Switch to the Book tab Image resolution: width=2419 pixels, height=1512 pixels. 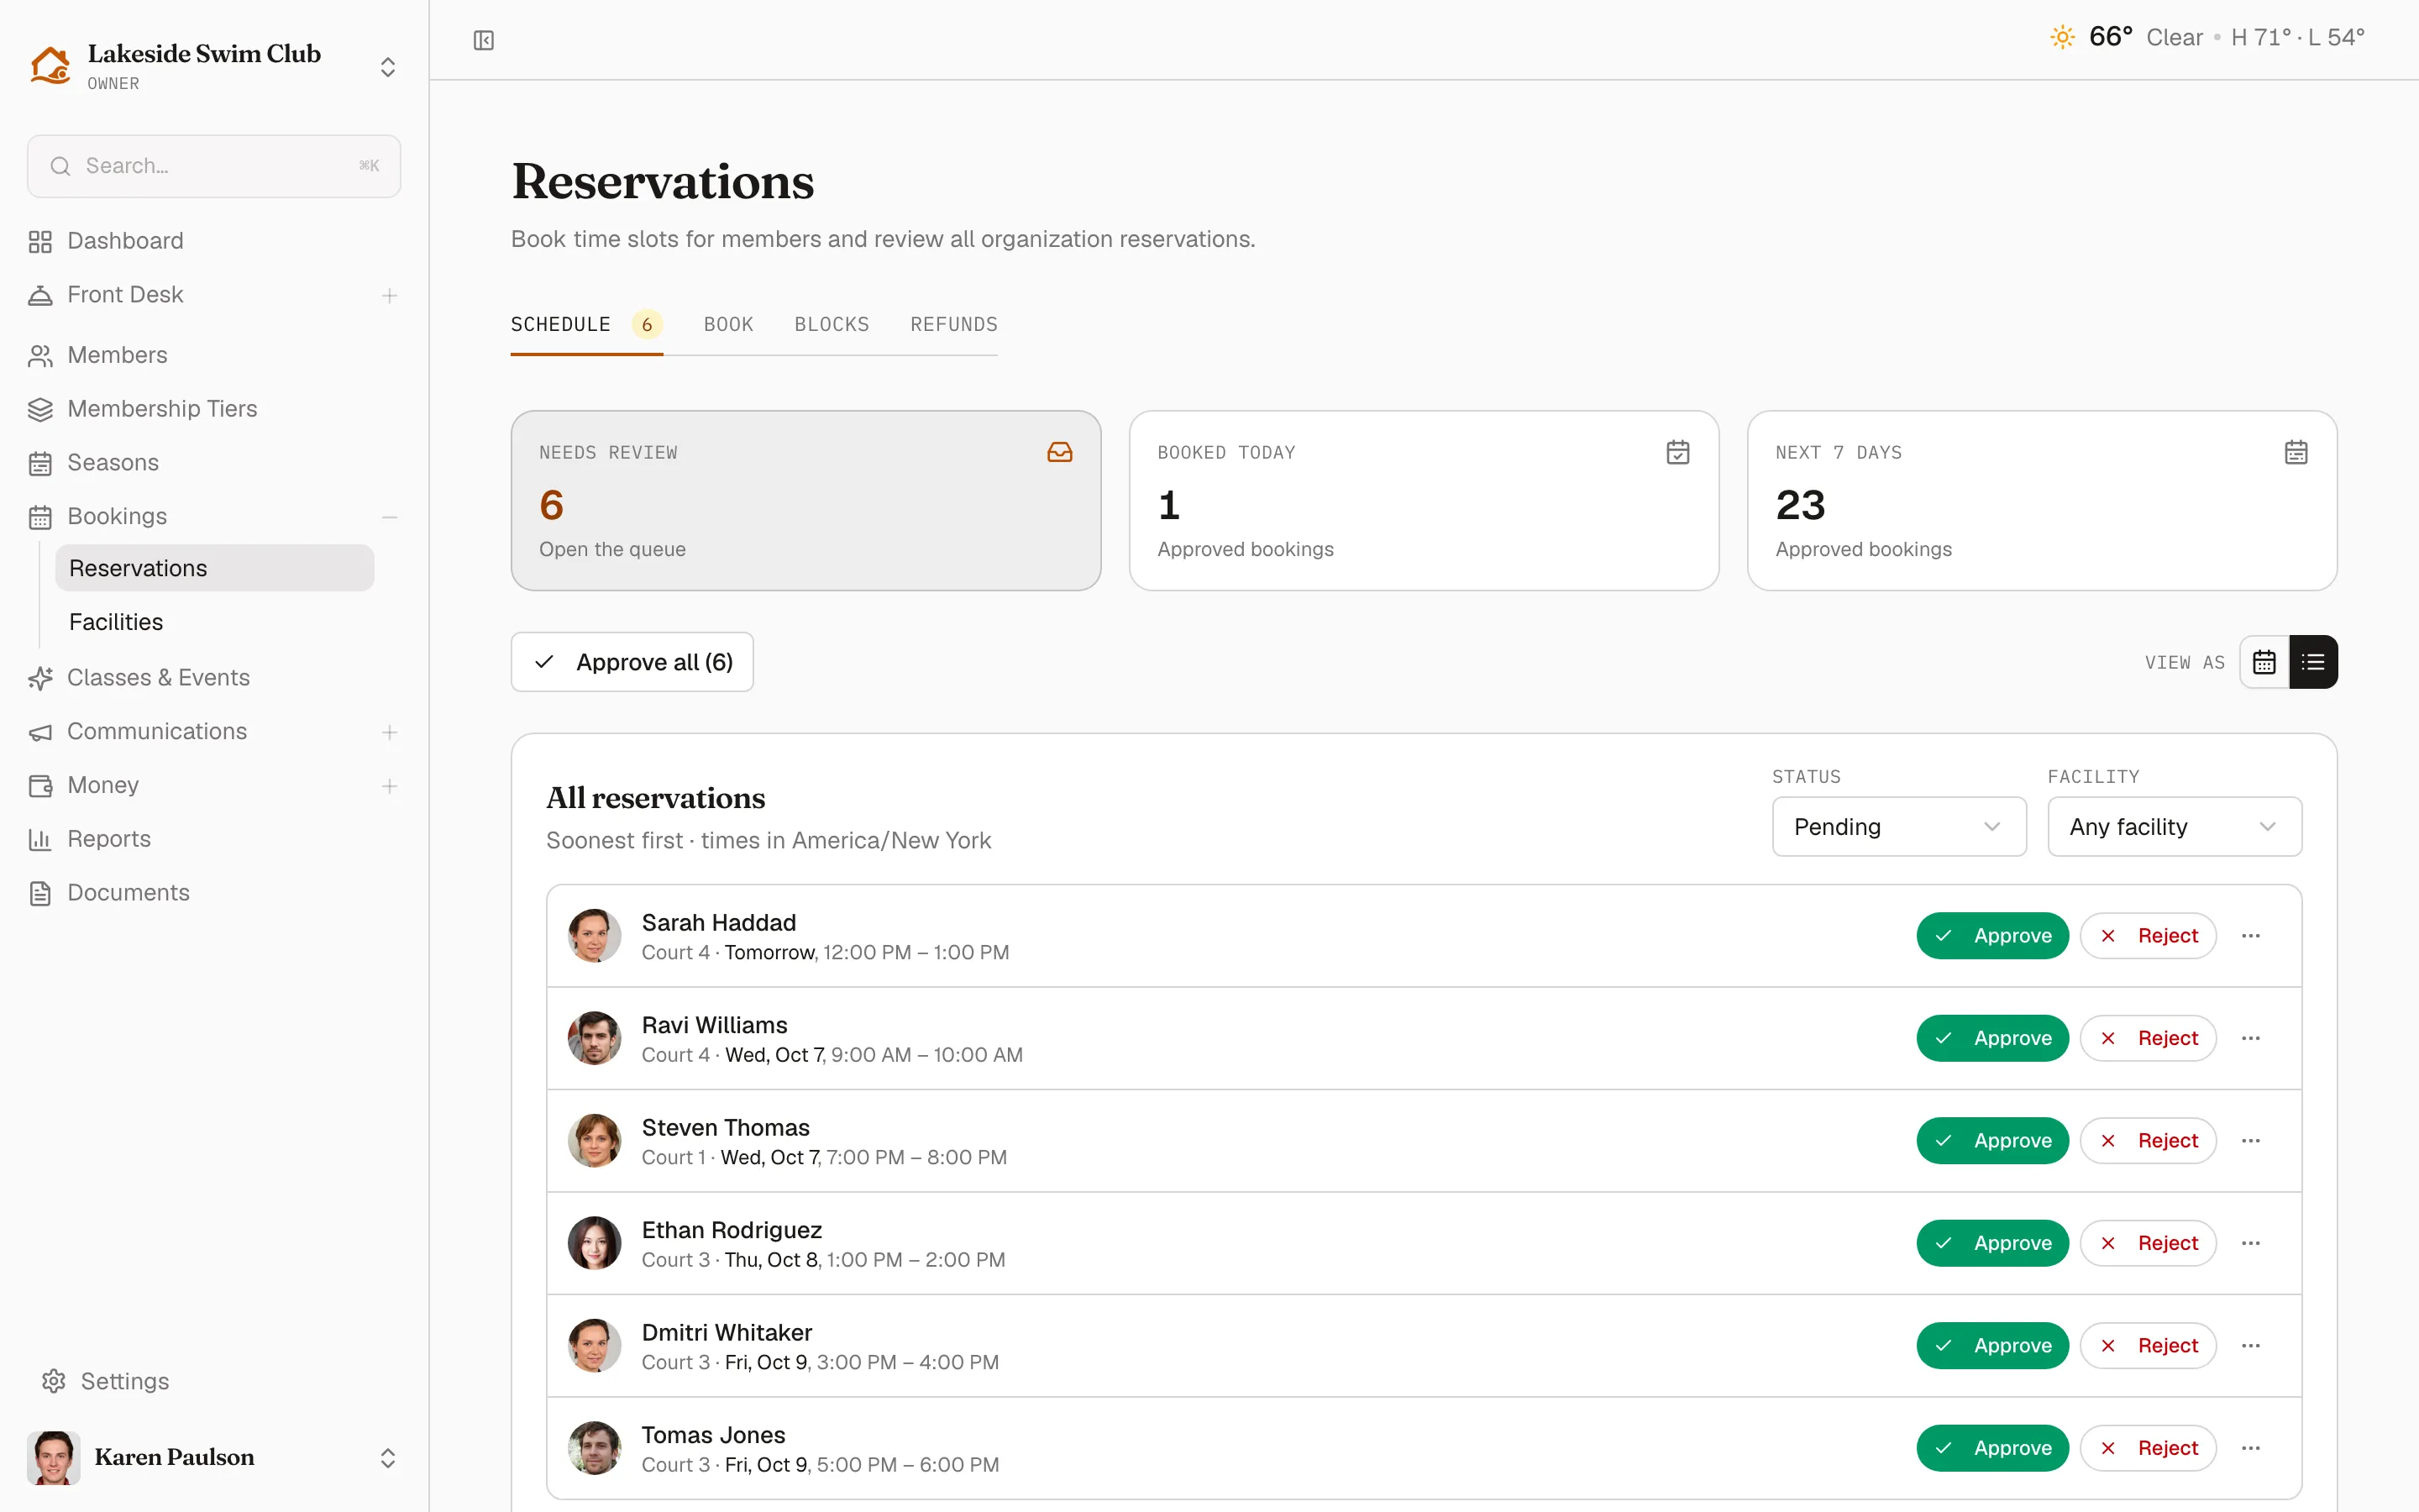tap(729, 324)
